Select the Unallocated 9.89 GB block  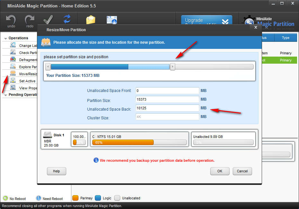coord(223,139)
